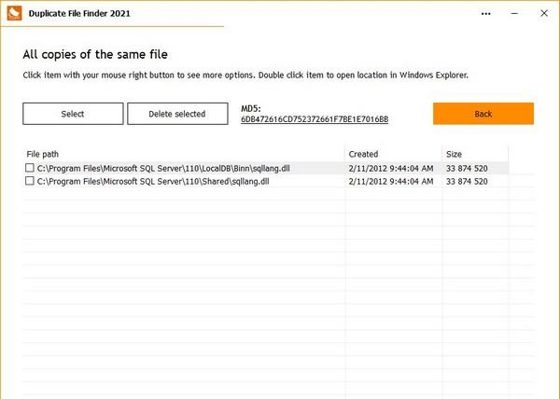This screenshot has width=560, height=399.
Task: Click the Duplicate File Finder app logo icon
Action: [14, 13]
